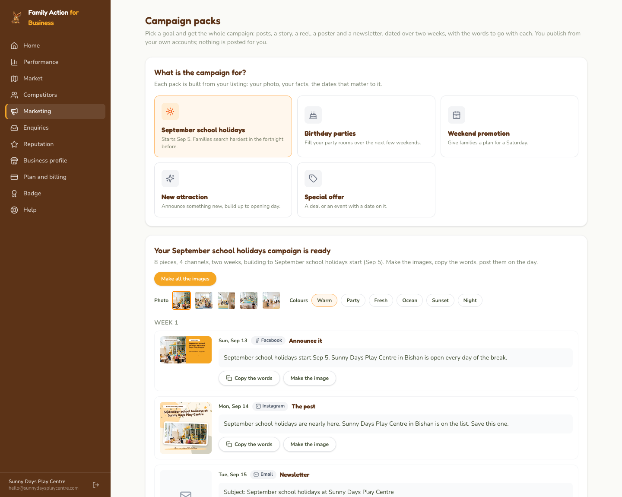622x497 pixels.
Task: Click the Home house icon
Action: (x=14, y=45)
